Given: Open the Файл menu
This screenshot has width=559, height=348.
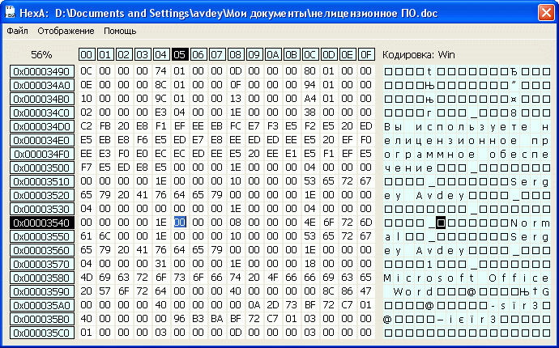Looking at the screenshot, I should click(16, 31).
